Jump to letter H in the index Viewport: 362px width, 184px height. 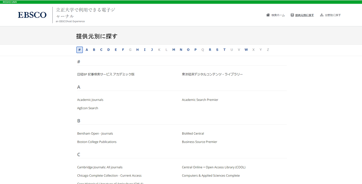pos(138,50)
